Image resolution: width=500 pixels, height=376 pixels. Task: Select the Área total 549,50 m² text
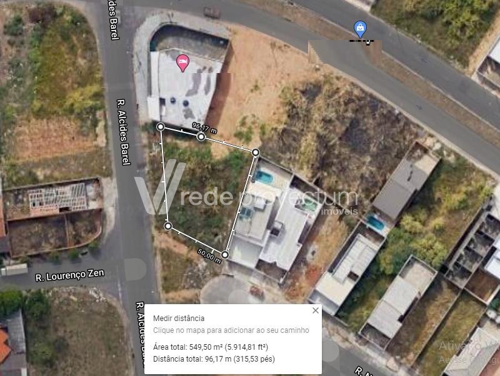pyautogui.click(x=211, y=347)
